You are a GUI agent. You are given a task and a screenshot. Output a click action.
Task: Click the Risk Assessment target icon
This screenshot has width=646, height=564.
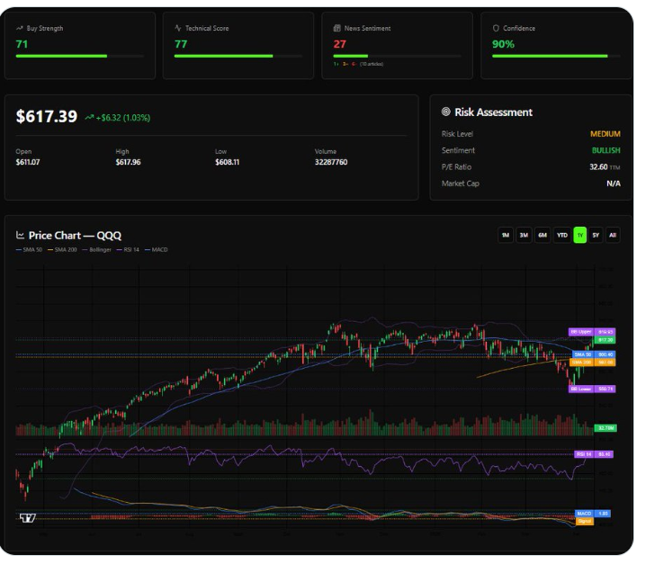446,112
